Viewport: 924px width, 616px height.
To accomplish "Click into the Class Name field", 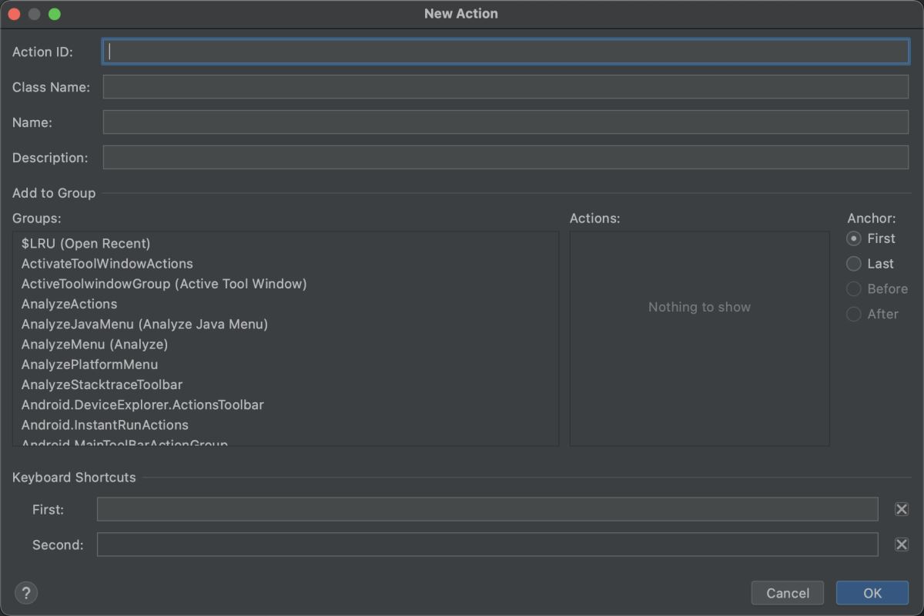I will [505, 87].
